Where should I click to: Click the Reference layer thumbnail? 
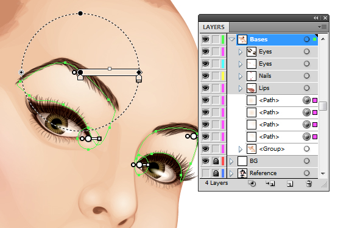point(242,173)
